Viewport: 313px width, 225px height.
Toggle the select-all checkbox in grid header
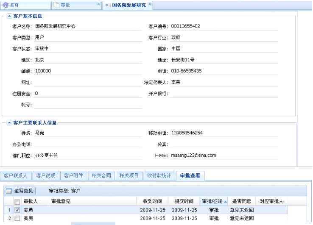tap(17, 202)
